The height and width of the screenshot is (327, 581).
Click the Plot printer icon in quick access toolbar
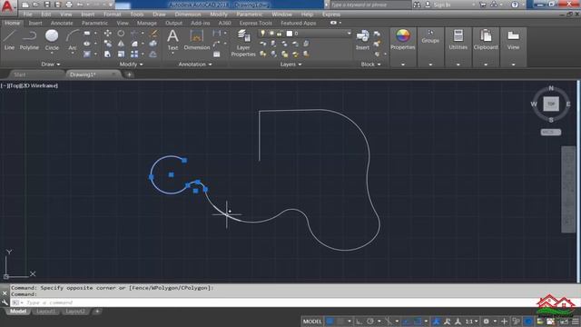point(69,5)
